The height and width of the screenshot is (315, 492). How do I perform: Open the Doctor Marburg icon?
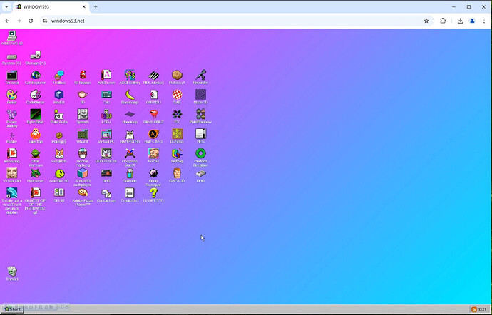point(83,154)
